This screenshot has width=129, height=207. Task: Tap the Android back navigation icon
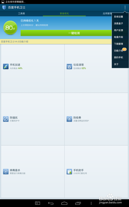tap(51, 203)
